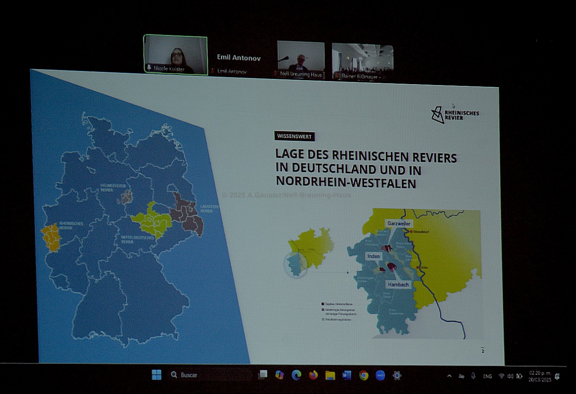Select Rainer Rißmayer's video tile
Viewport: 576px width, 394px height.
coord(362,62)
